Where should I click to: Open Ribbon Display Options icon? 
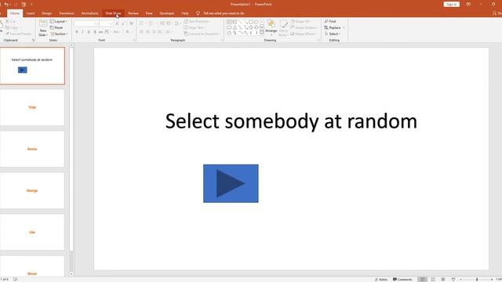tap(468, 4)
